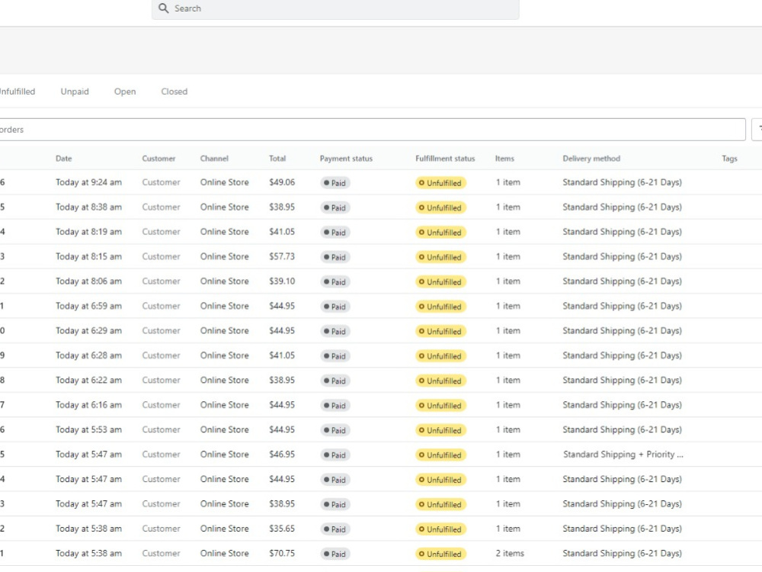
Task: Focus the top Search field
Action: click(335, 8)
